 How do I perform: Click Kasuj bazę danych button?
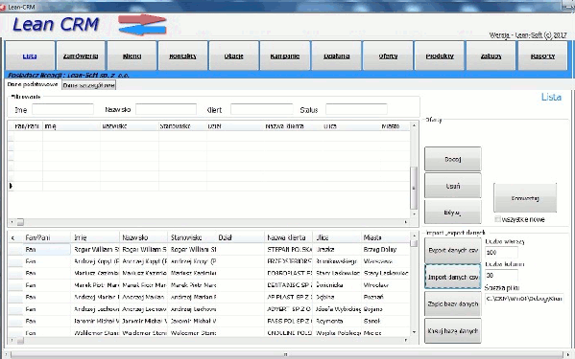click(x=453, y=331)
